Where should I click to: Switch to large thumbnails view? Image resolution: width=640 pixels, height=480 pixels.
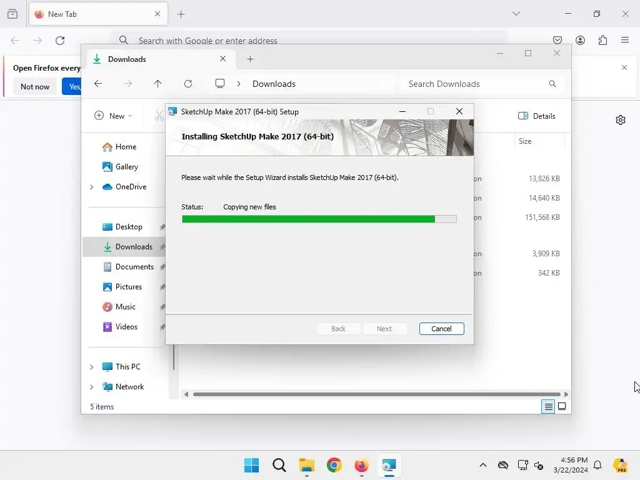pyautogui.click(x=562, y=406)
